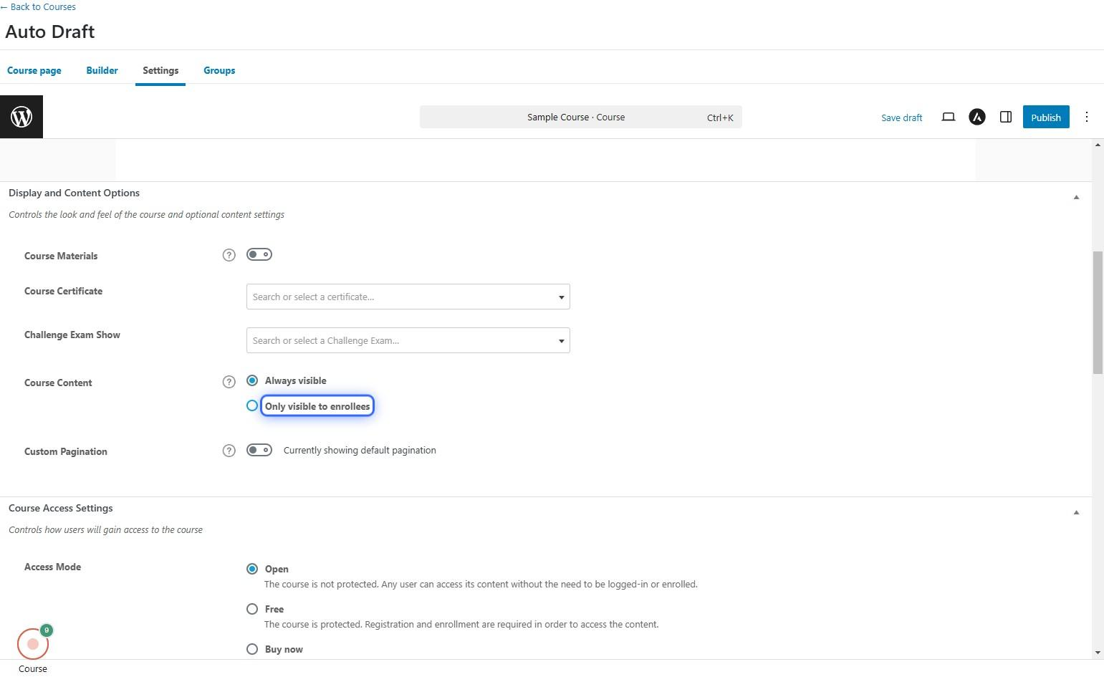Open the Challenge Exam Show dropdown
The width and height of the screenshot is (1104, 677).
pyautogui.click(x=408, y=341)
